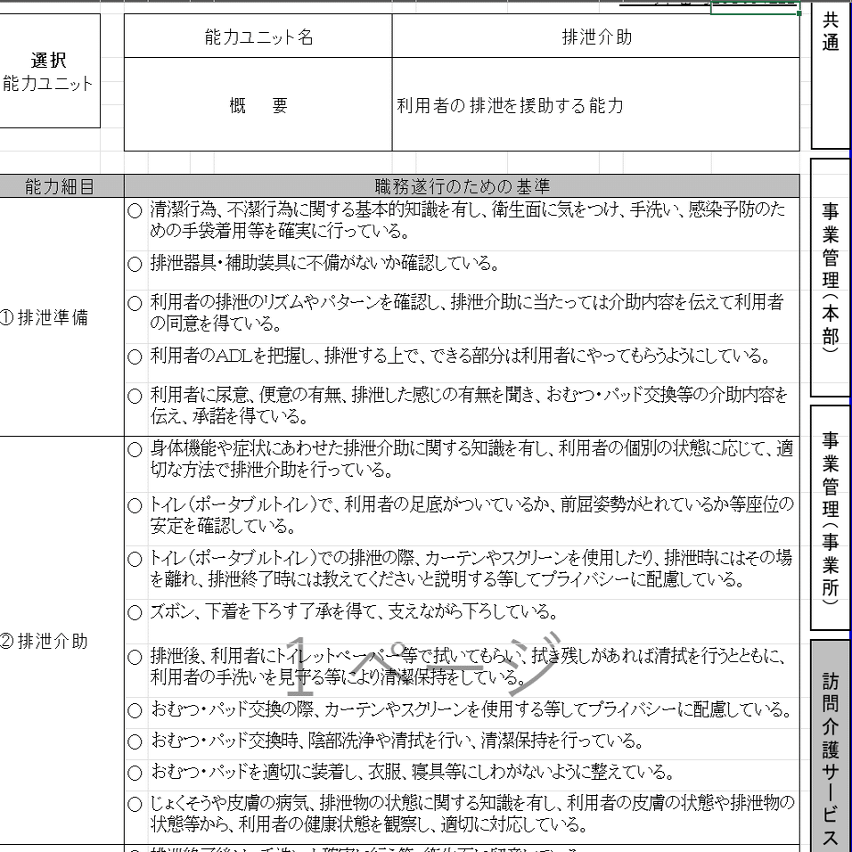Select the 利用者のADLを把握し text row

[x=461, y=356]
